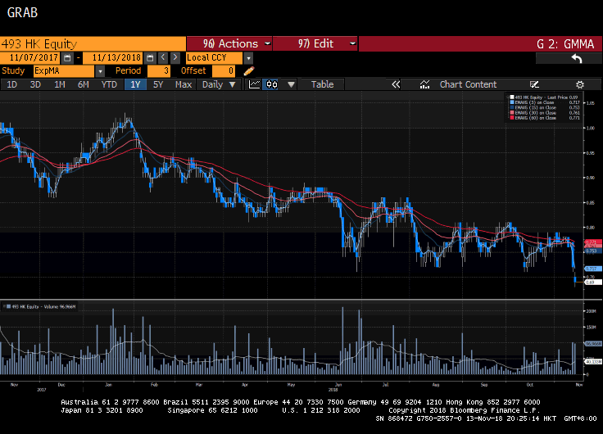Open the end date calendar picker

pos(150,58)
